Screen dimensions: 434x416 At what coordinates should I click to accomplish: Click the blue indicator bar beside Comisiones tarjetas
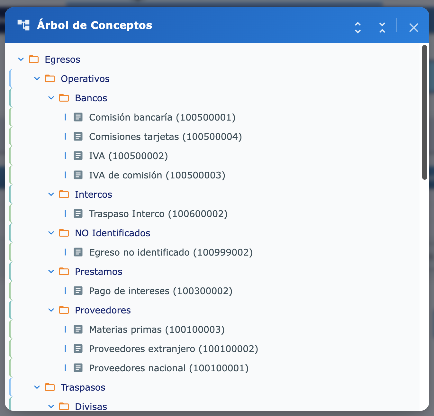tap(66, 137)
